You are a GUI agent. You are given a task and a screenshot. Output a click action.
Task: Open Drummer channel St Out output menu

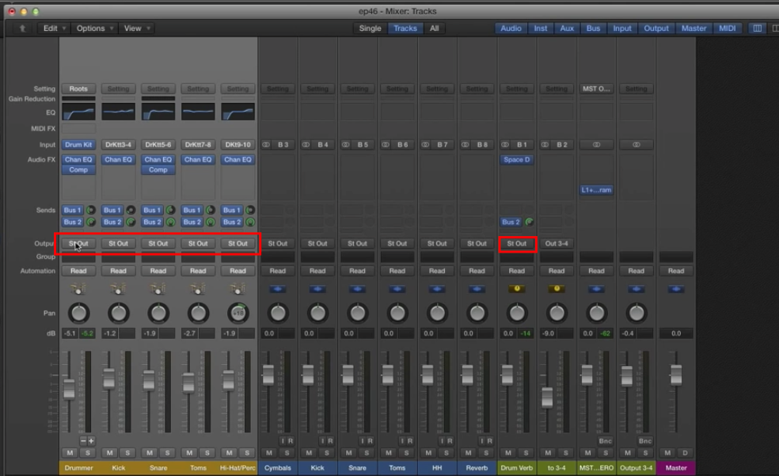(x=78, y=243)
